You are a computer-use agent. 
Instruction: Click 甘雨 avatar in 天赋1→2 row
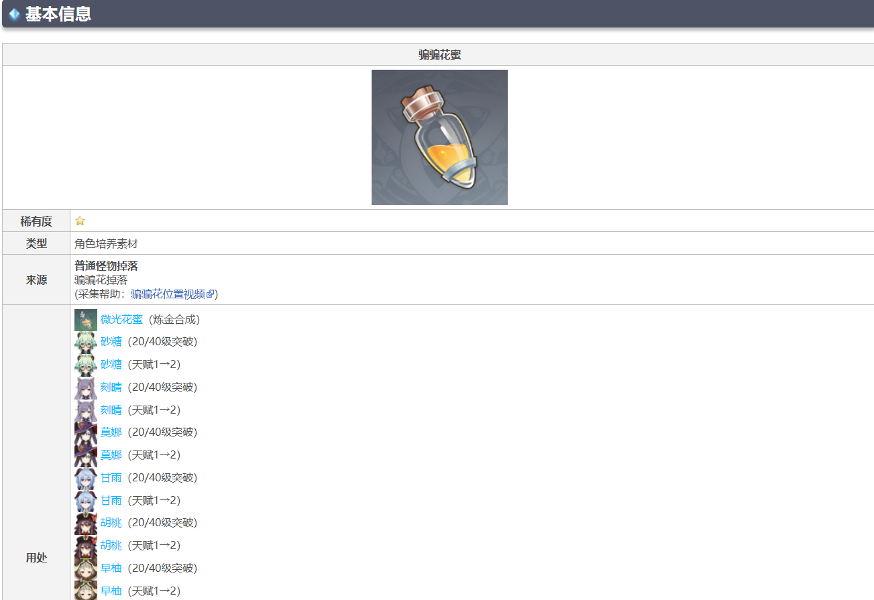[86, 501]
